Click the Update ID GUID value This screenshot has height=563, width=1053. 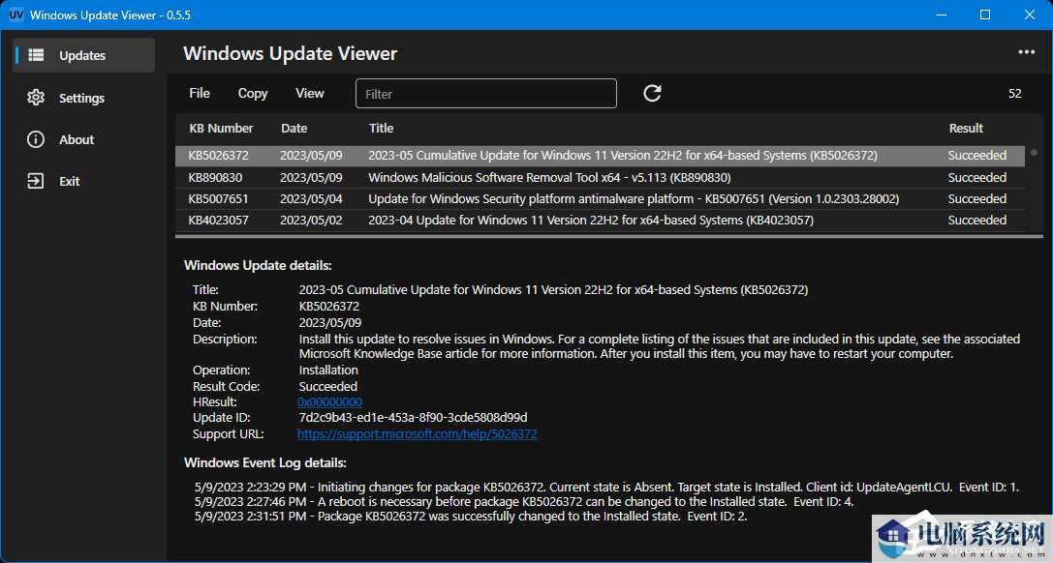tap(413, 418)
